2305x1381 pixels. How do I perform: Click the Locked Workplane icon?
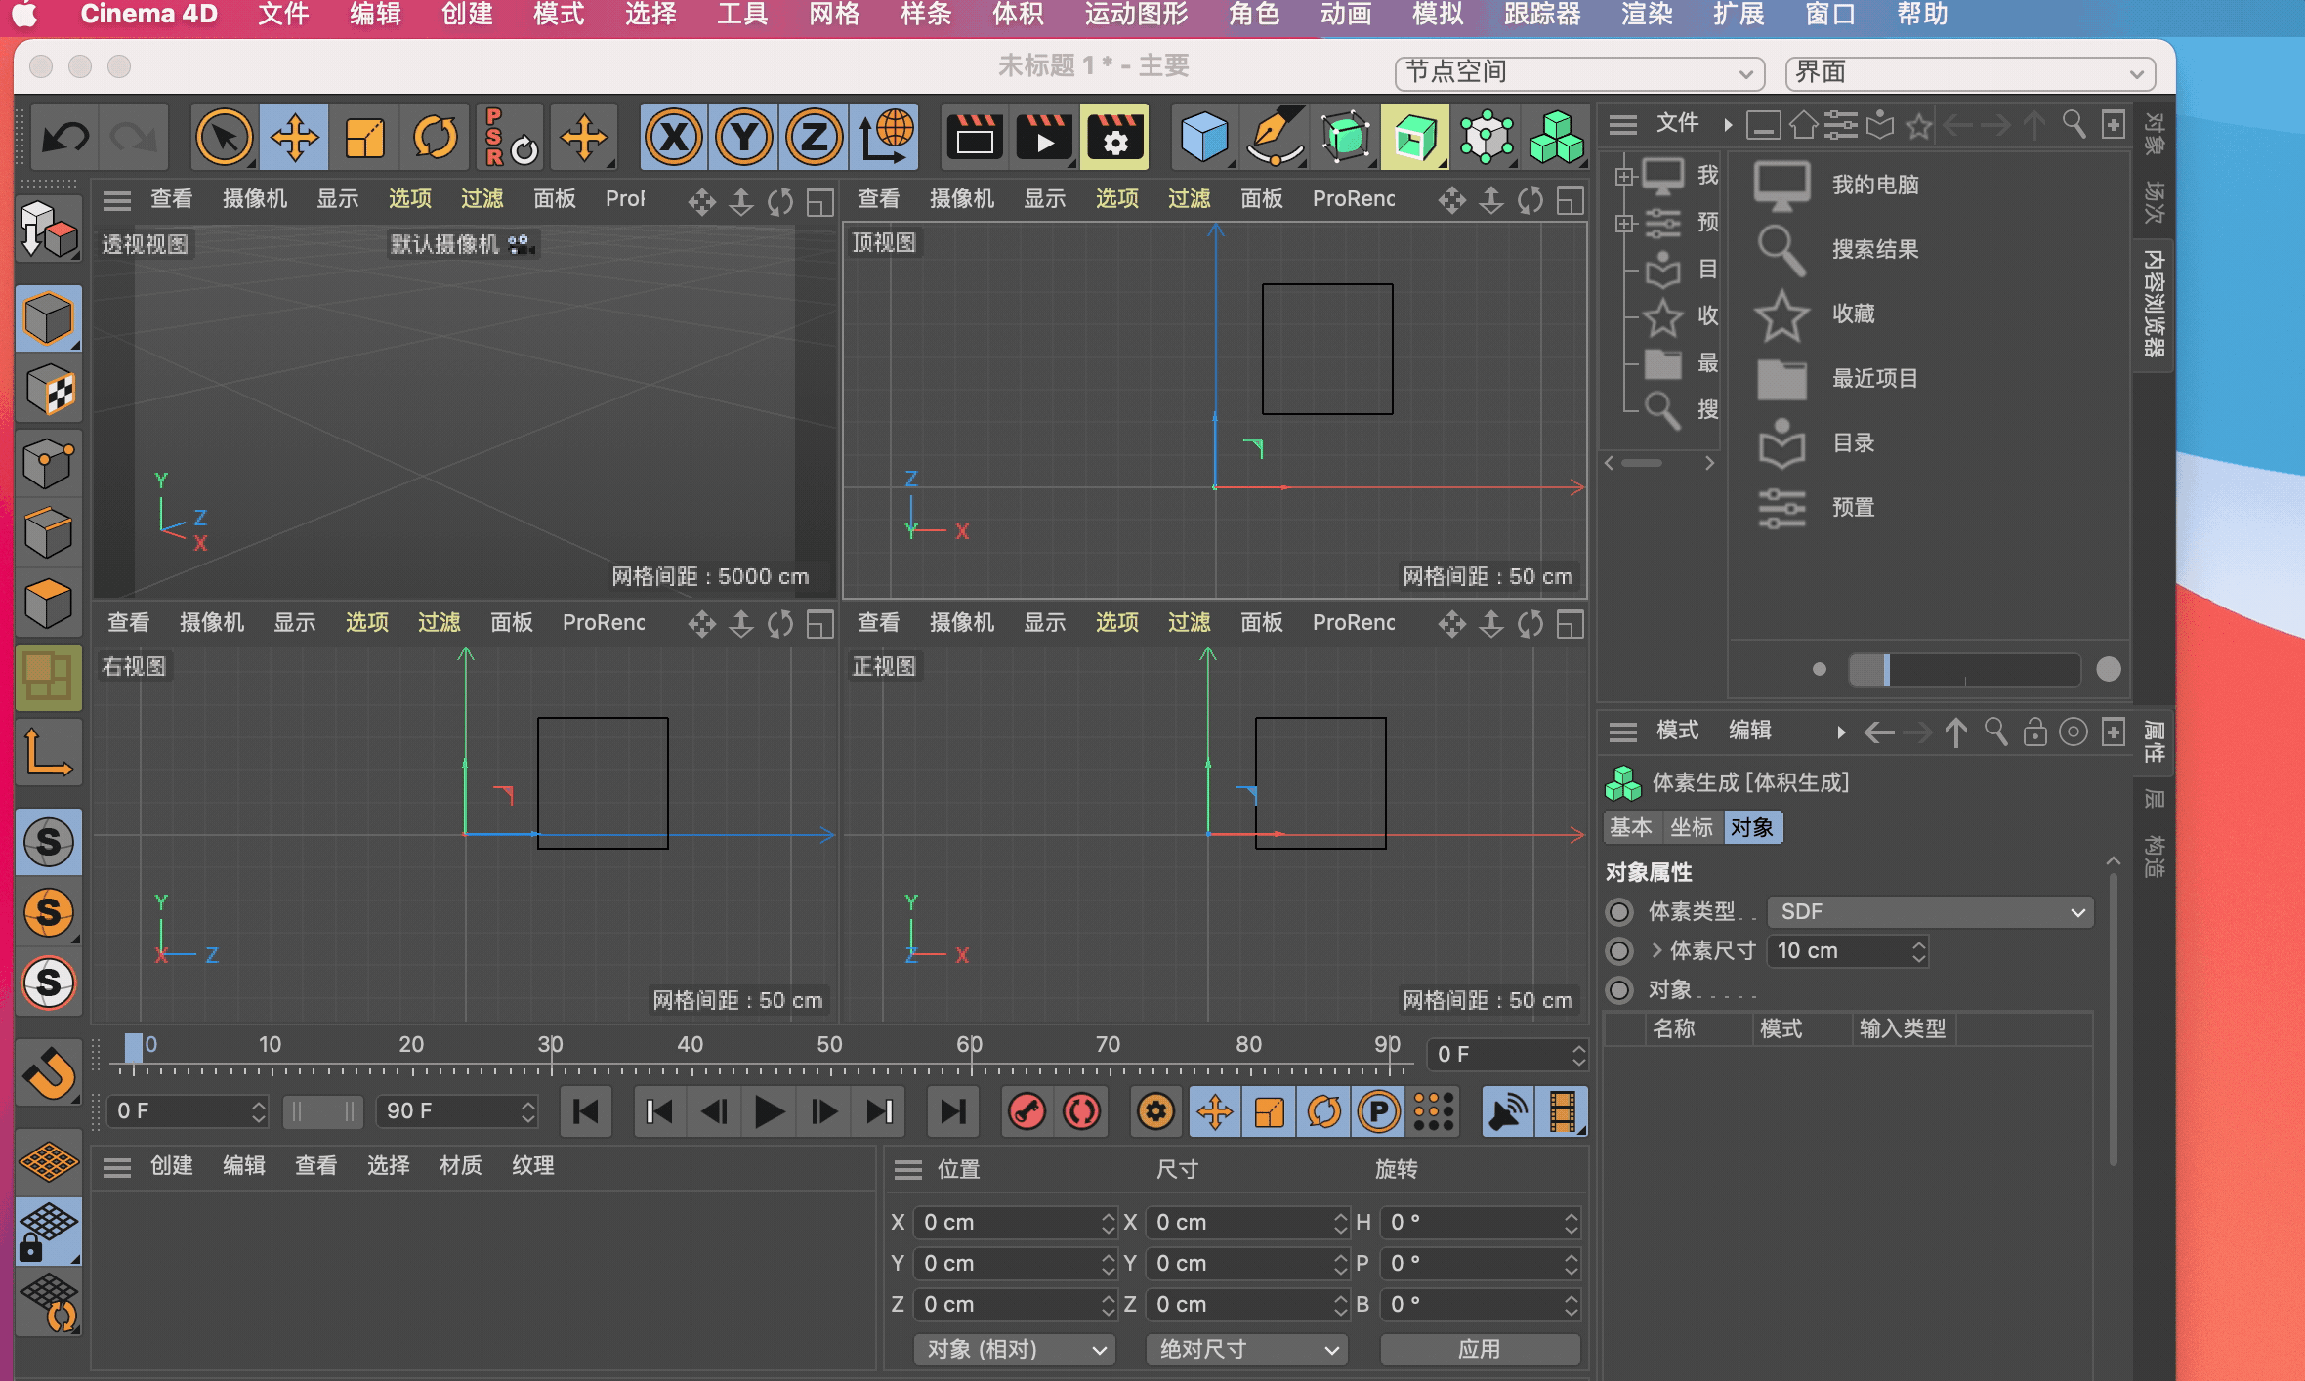tap(49, 1233)
